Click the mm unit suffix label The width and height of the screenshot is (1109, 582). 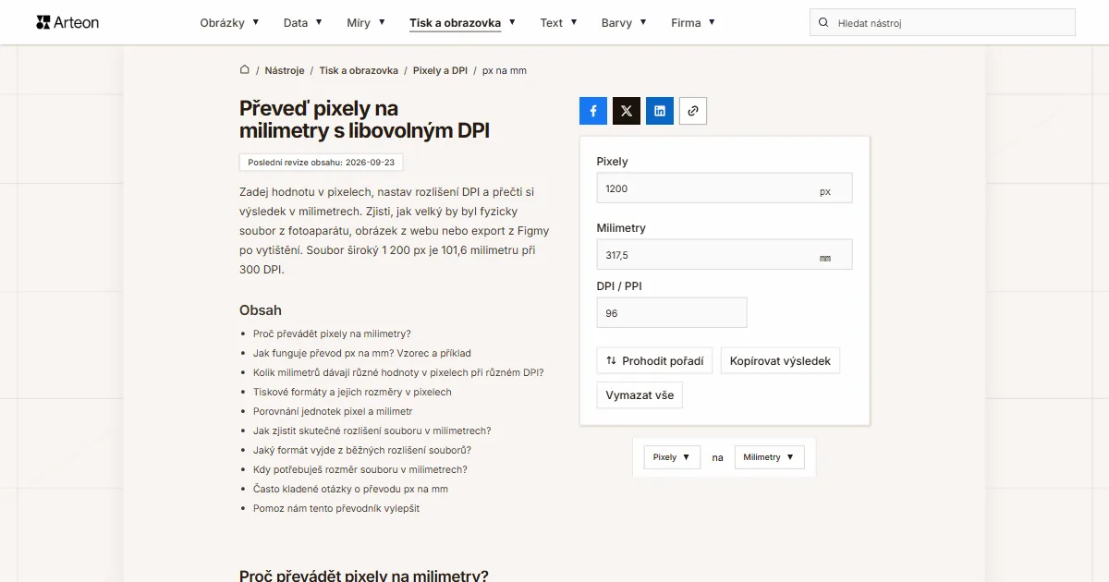825,259
